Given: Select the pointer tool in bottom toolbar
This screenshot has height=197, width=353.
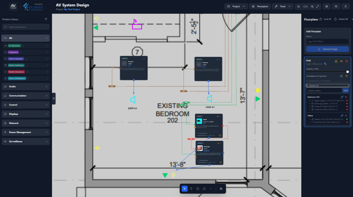Looking at the screenshot, I should 185,189.
